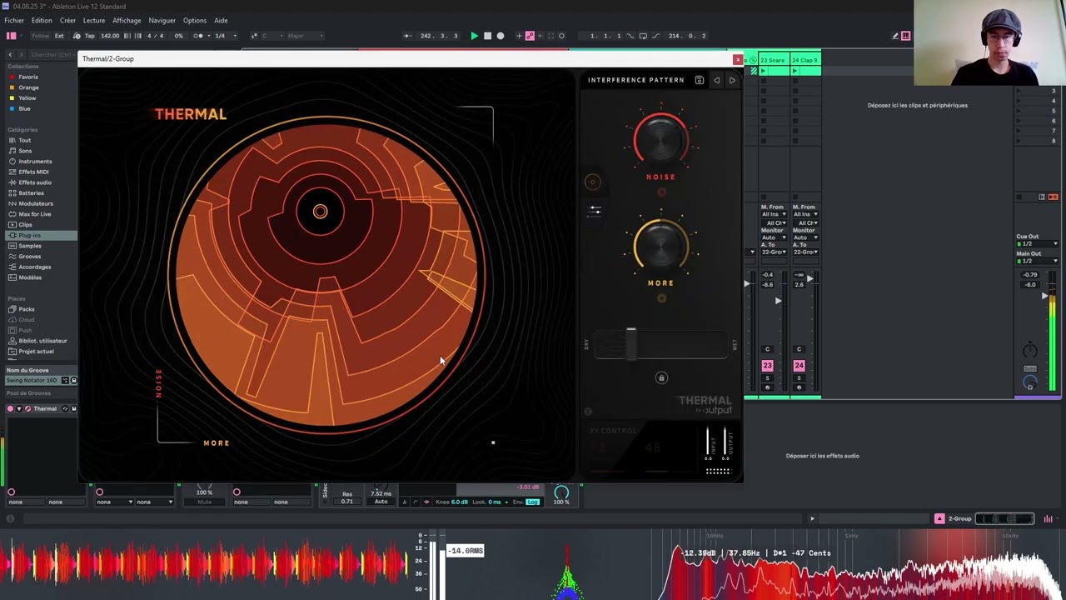Open the Projet actuel place
Viewport: 1066px width, 600px height.
36,351
